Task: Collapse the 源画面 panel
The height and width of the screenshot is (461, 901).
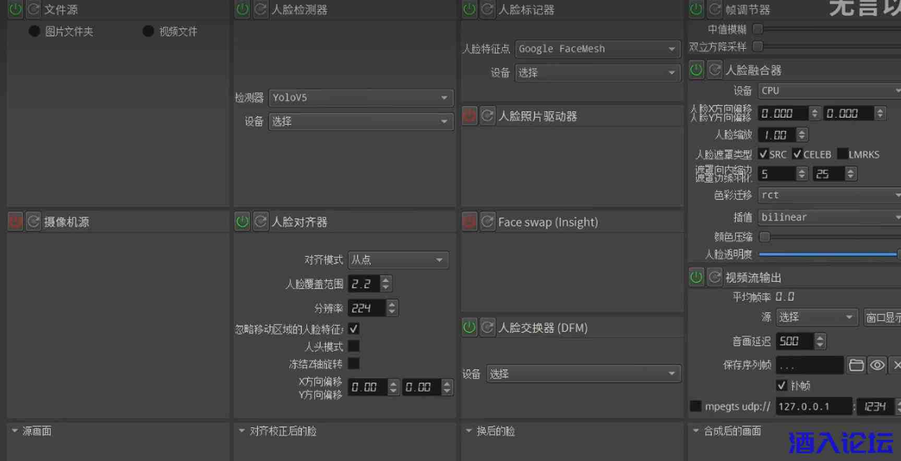Action: (x=15, y=431)
